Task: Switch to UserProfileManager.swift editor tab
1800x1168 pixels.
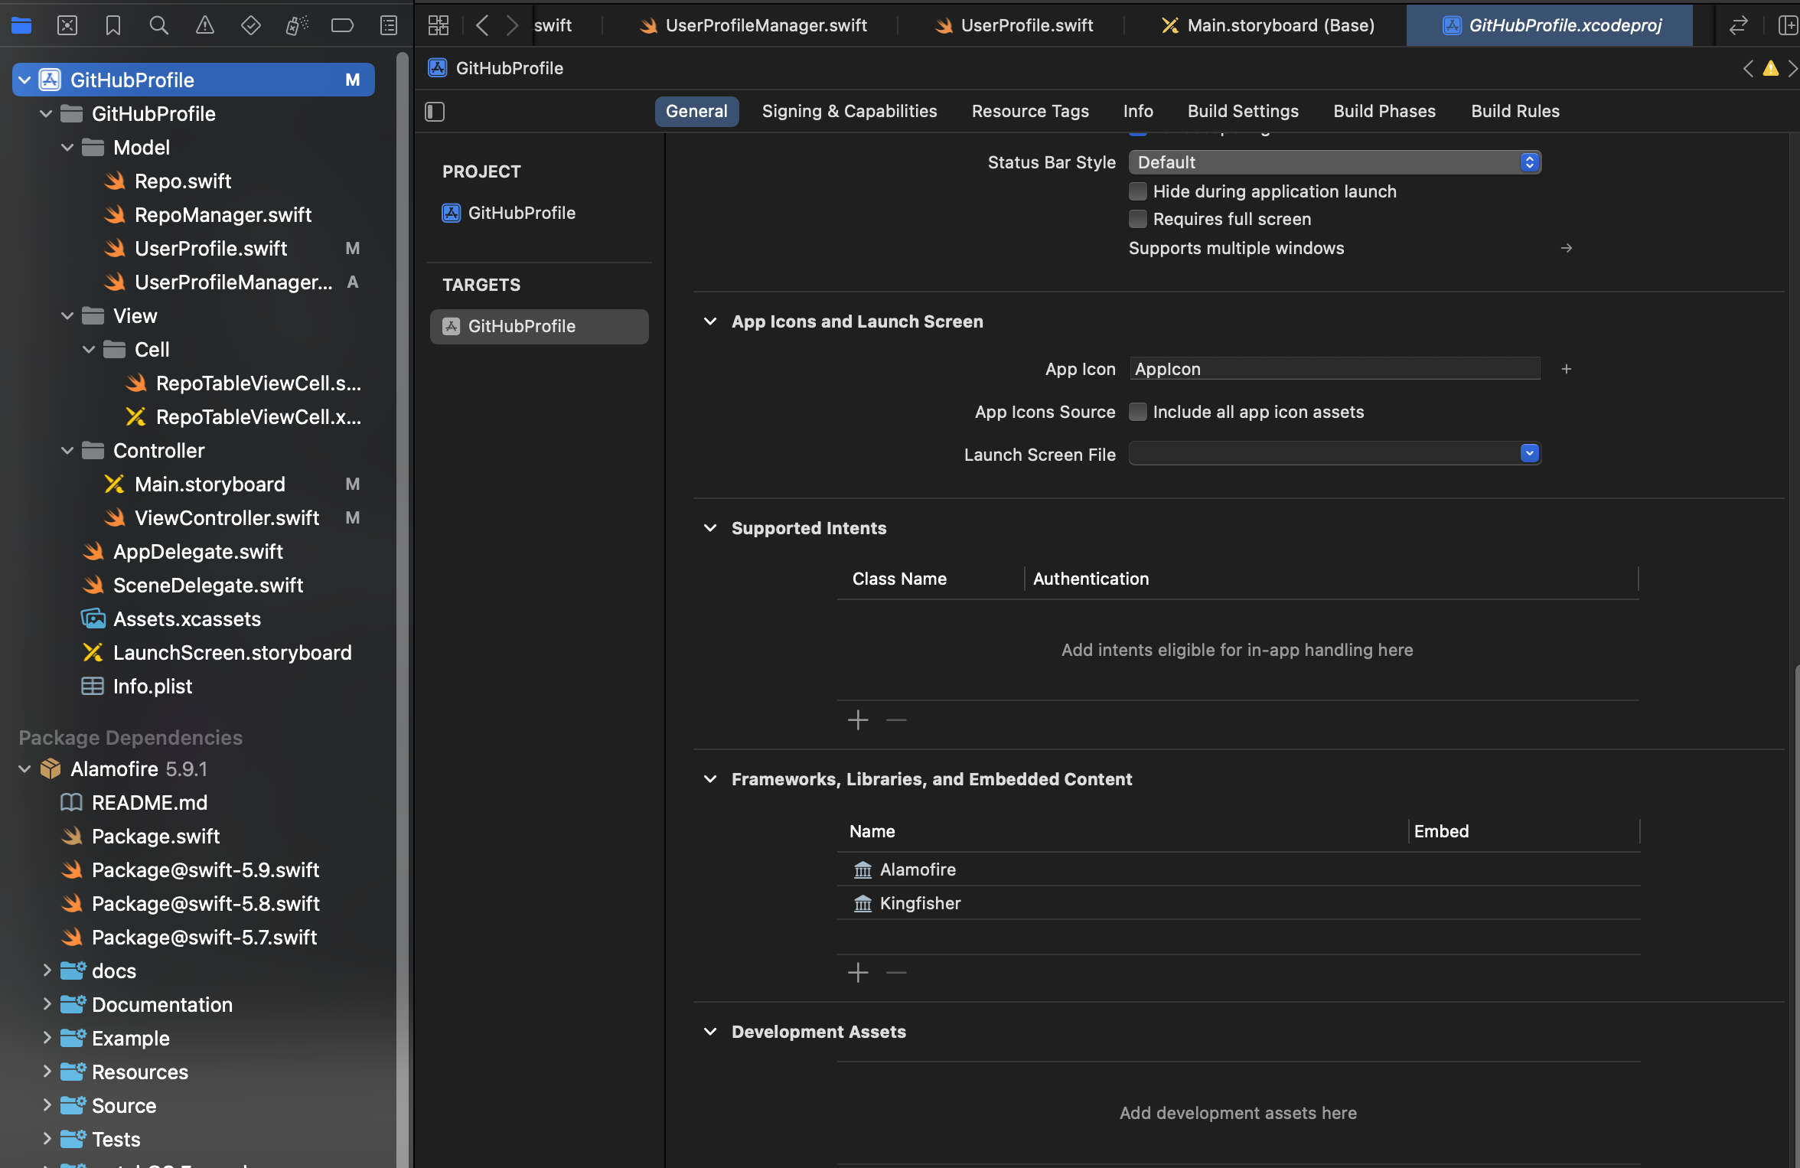Action: [753, 25]
